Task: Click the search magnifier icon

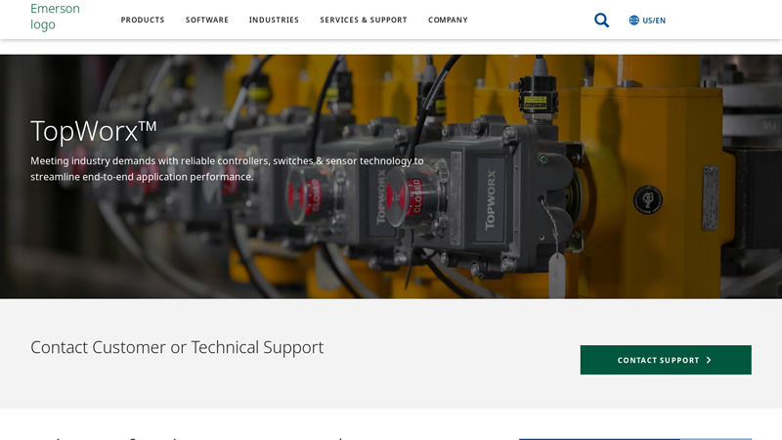Action: (x=601, y=20)
